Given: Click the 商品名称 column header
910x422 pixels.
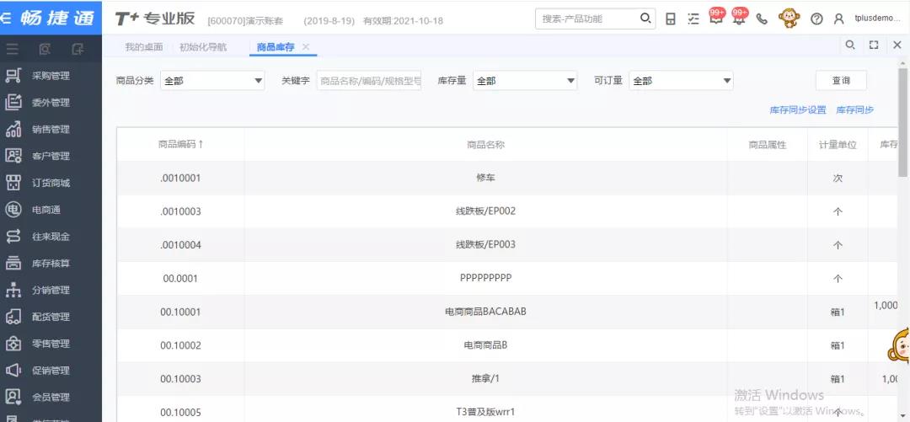Looking at the screenshot, I should pyautogui.click(x=486, y=145).
